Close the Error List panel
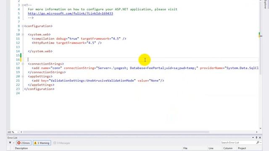The height and width of the screenshot is (151, 269). (260, 138)
